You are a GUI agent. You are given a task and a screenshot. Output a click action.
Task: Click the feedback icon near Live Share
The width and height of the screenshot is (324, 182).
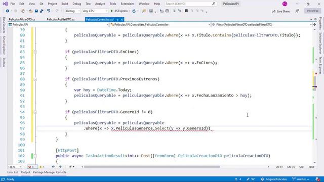click(x=297, y=11)
